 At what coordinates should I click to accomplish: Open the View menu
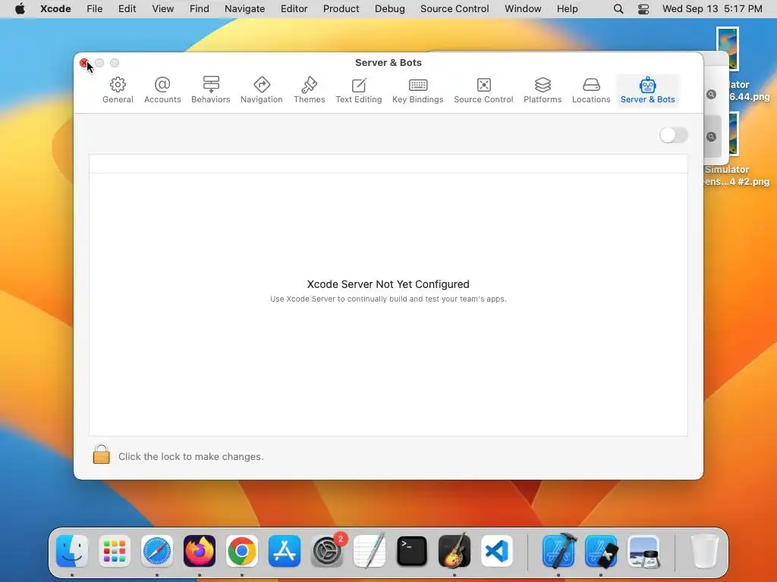pos(162,9)
